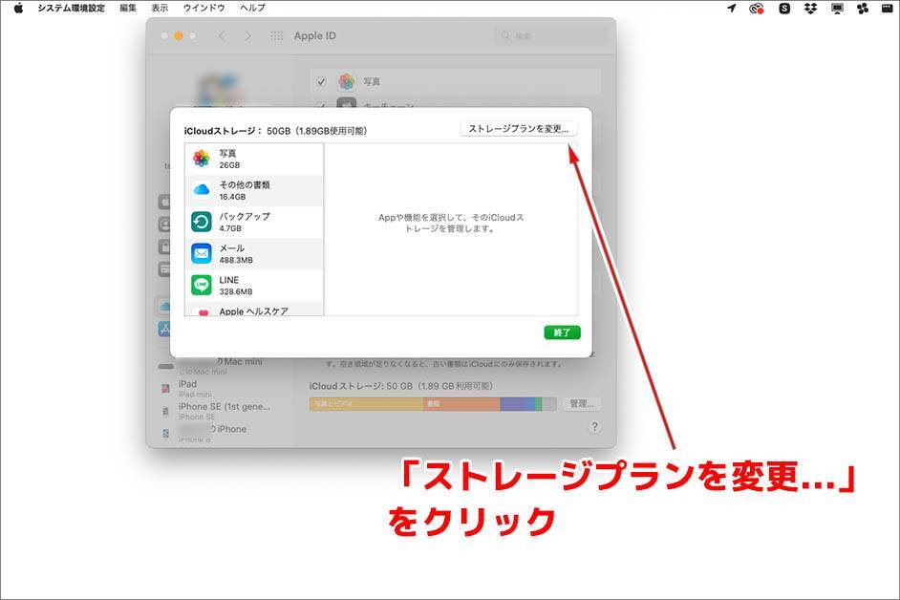Open ヘルプ menu
This screenshot has width=900, height=600.
252,8
